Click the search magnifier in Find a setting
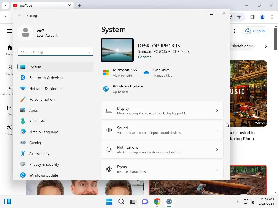The image size is (278, 208). click(88, 51)
